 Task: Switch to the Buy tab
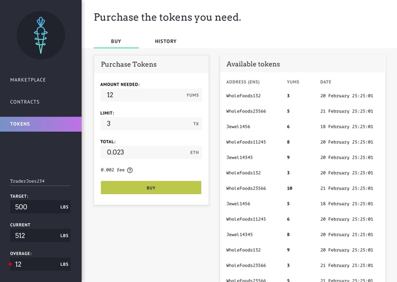point(116,41)
